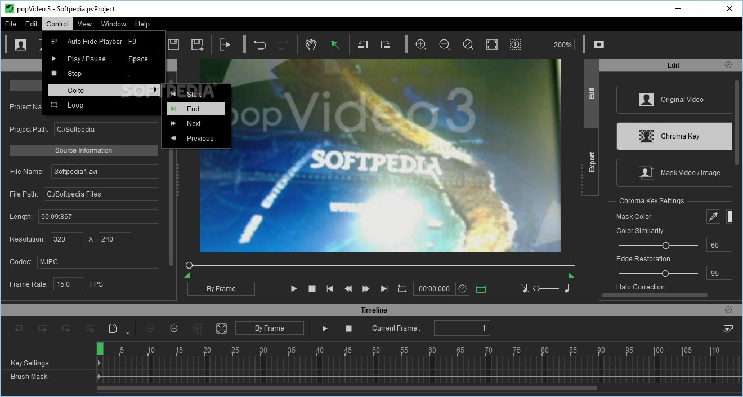
Task: Open the dropdown arrow beside the document icon
Action: (128, 333)
